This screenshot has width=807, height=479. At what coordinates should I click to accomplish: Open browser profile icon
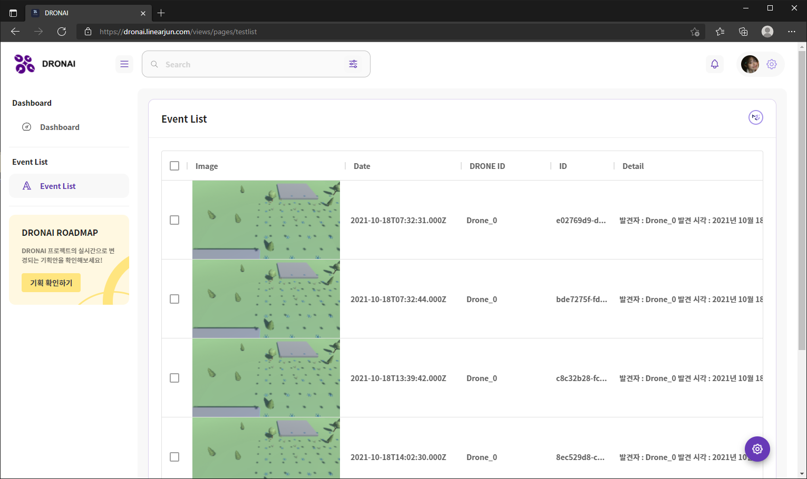tap(767, 32)
